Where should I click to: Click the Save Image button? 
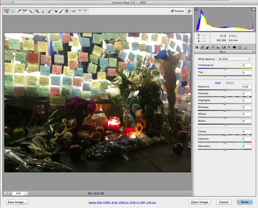pyautogui.click(x=17, y=202)
